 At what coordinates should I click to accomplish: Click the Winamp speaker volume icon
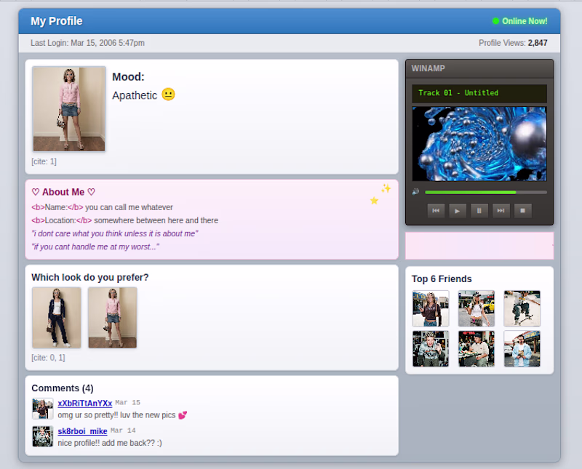coord(415,192)
